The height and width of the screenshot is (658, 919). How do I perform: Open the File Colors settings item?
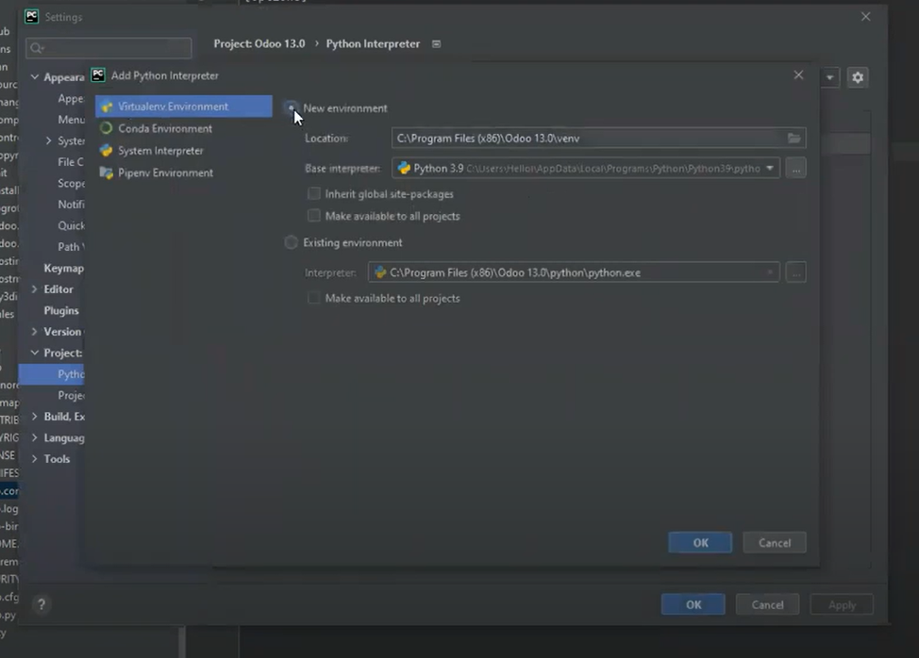71,161
